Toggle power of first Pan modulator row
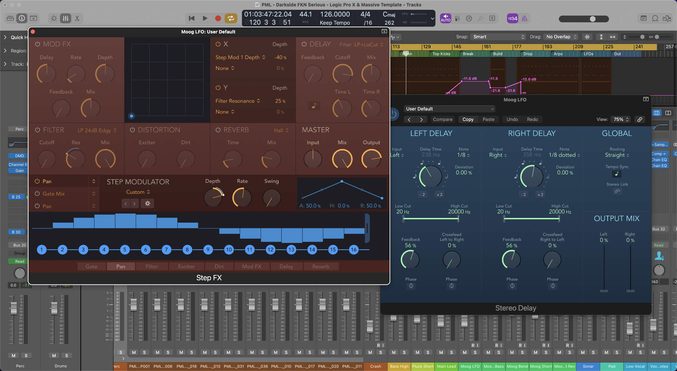This screenshot has width=677, height=371. pos(37,181)
